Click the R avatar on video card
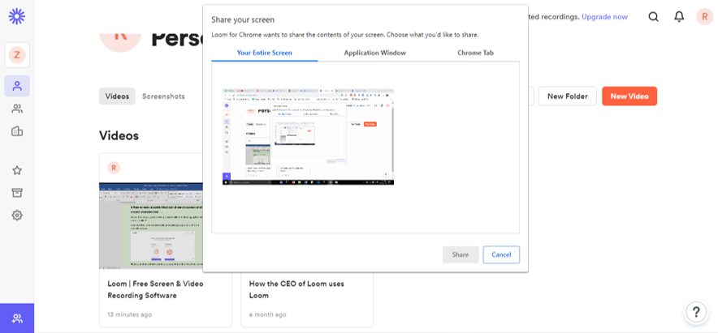The height and width of the screenshot is (333, 718). (x=114, y=168)
